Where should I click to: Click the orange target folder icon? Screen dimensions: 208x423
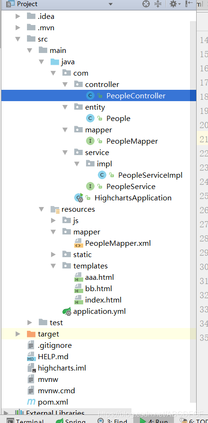[x=31, y=334]
